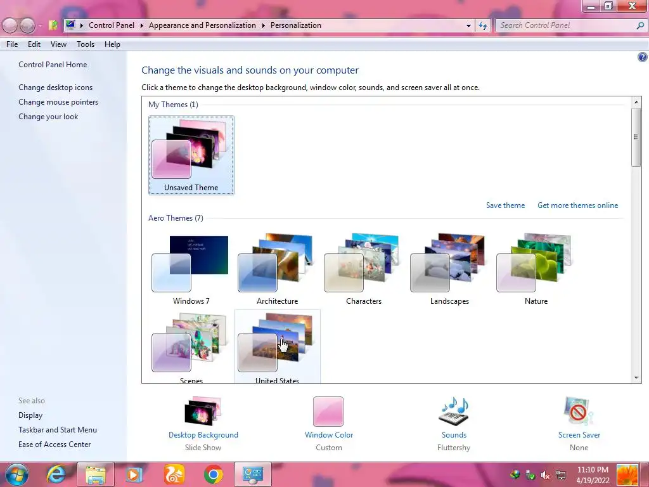649x487 pixels.
Task: Click Change mouse pointers link
Action: tap(58, 102)
